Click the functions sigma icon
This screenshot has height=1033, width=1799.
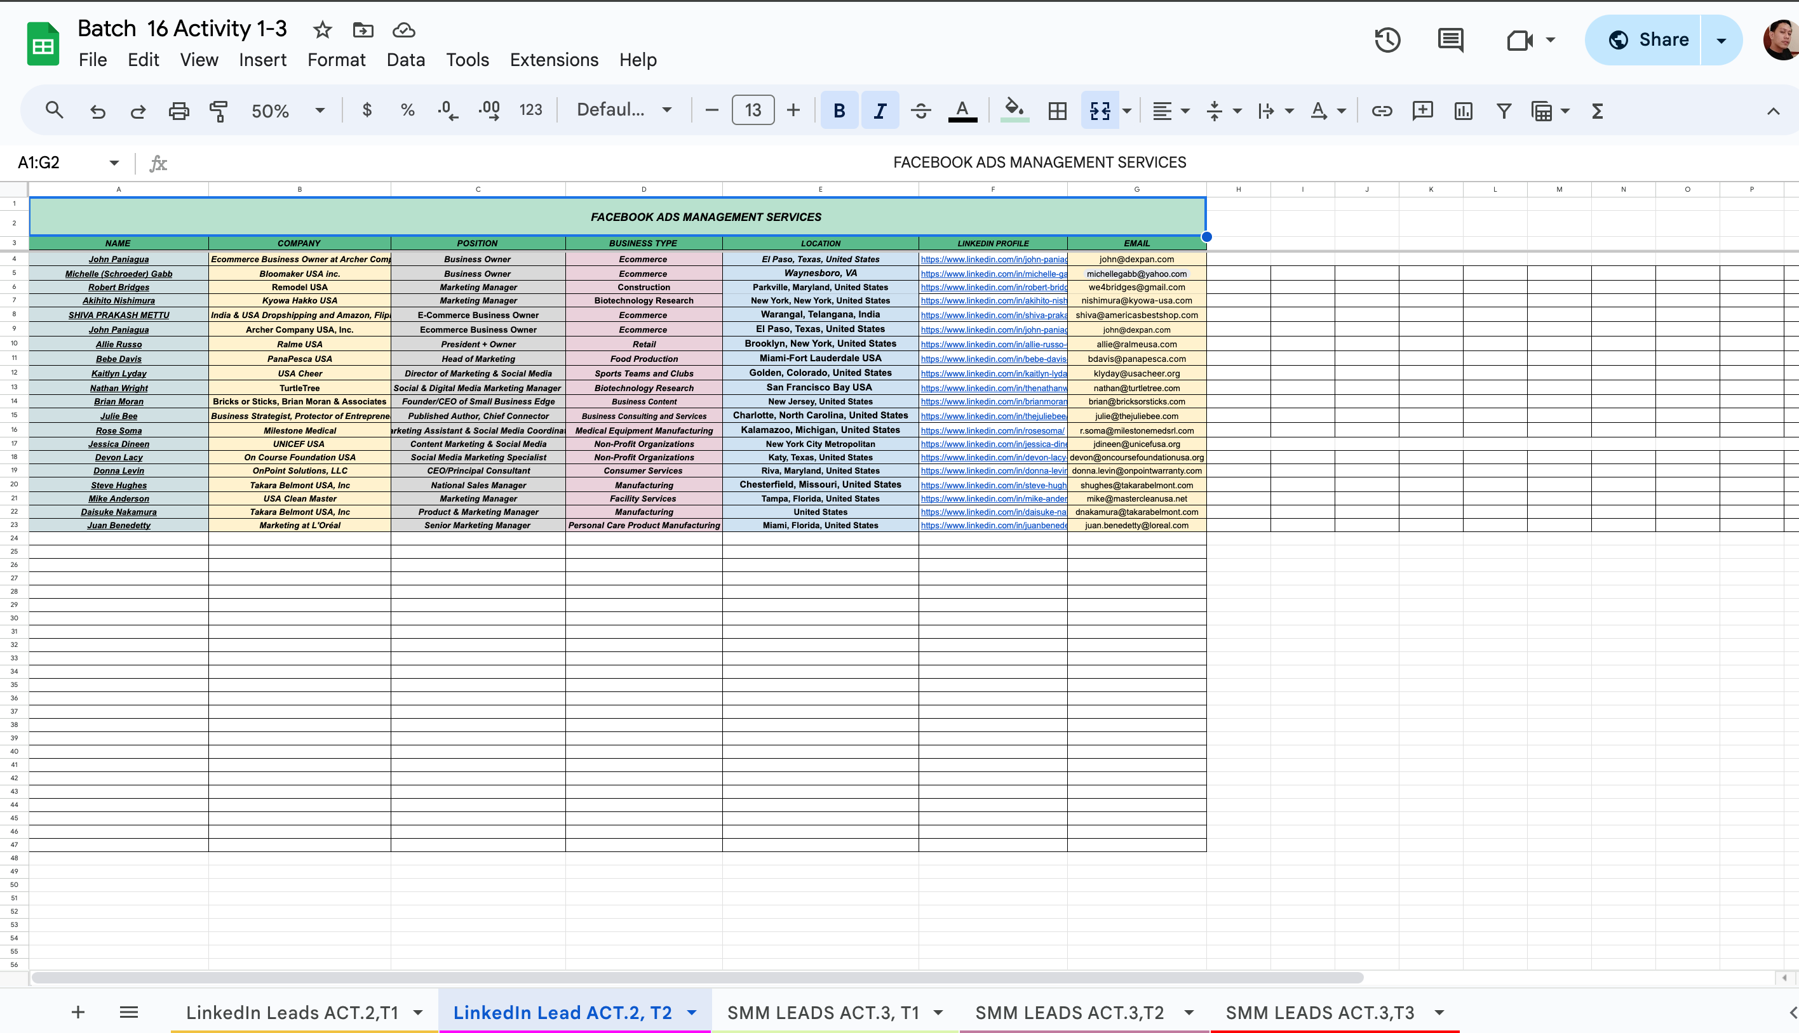coord(1598,110)
